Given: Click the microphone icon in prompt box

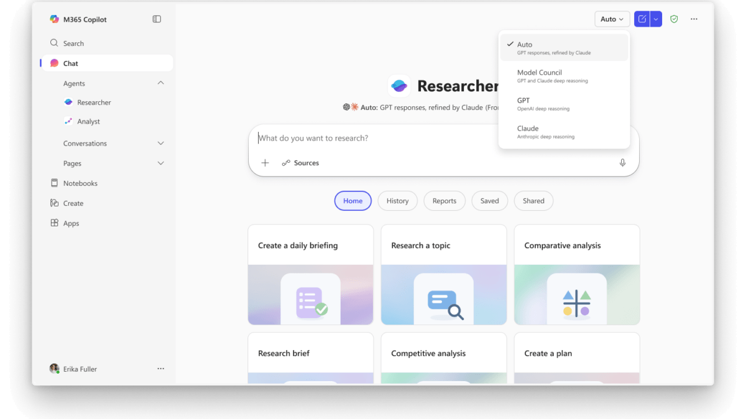Looking at the screenshot, I should point(622,163).
